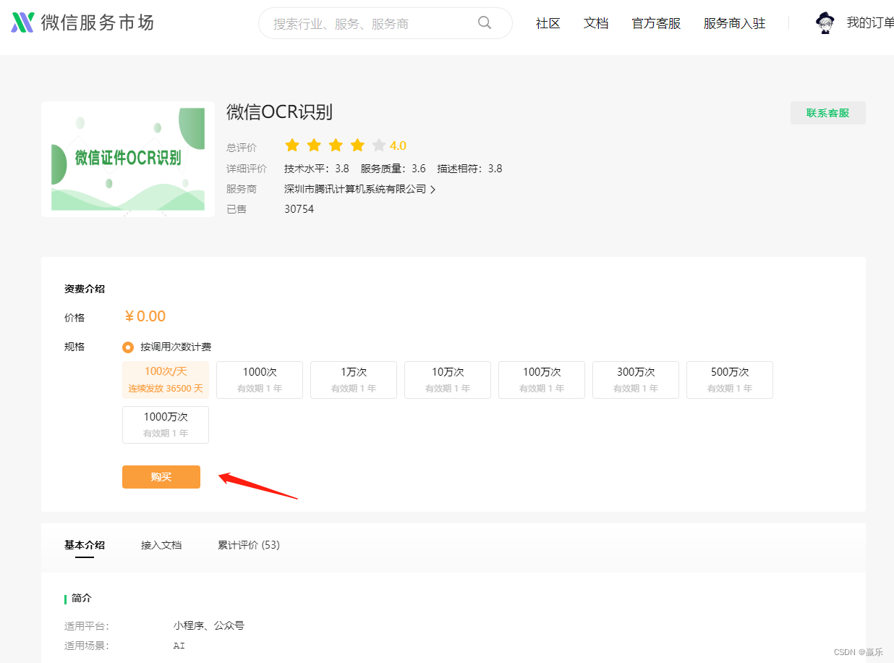
Task: Choose the 300万次 plan option
Action: 636,380
